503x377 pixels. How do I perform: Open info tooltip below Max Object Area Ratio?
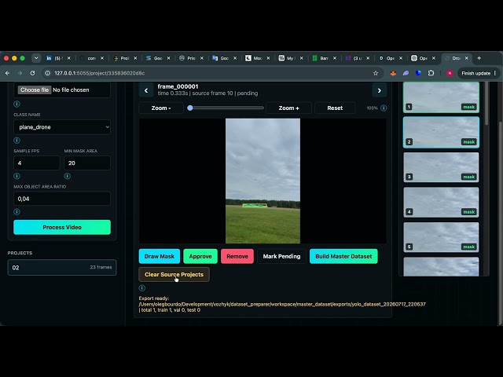(x=17, y=211)
